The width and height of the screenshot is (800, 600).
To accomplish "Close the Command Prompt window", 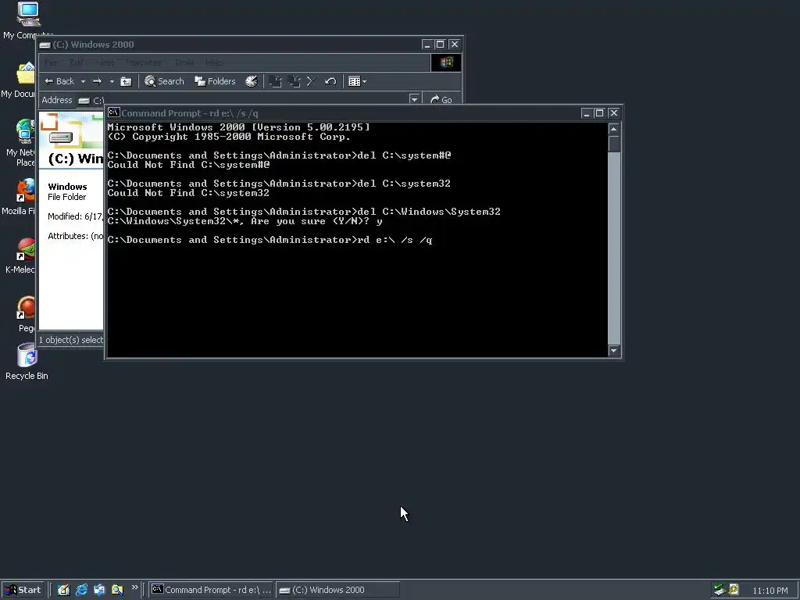I will (x=614, y=113).
